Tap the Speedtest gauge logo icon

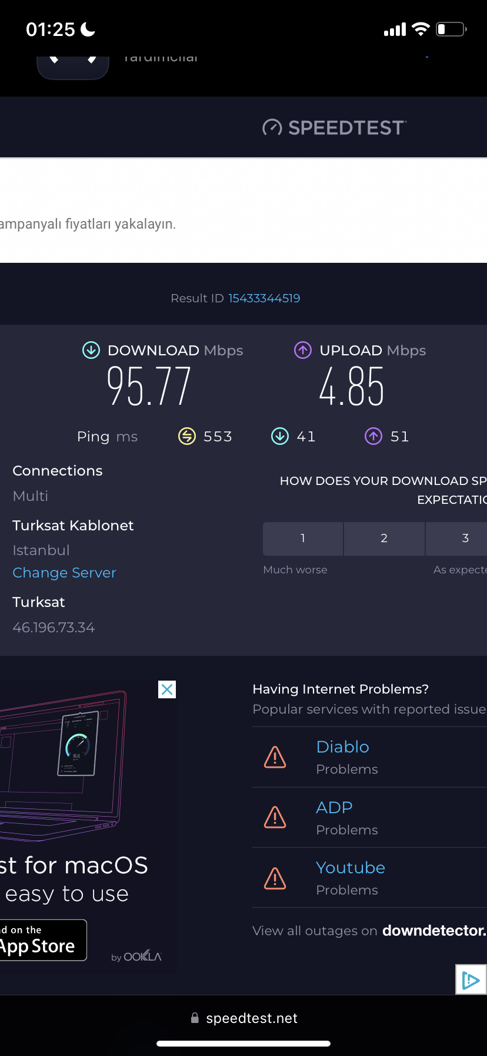pos(272,127)
